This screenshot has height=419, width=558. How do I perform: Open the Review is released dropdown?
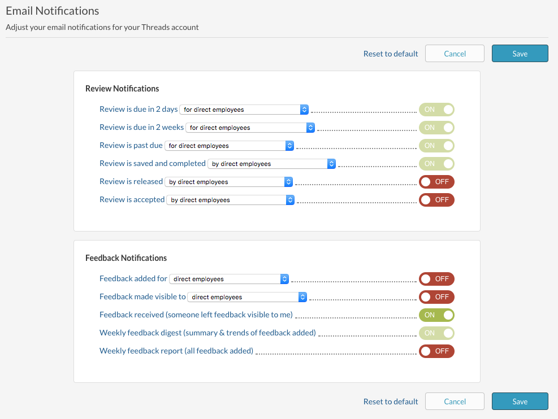[x=228, y=182]
